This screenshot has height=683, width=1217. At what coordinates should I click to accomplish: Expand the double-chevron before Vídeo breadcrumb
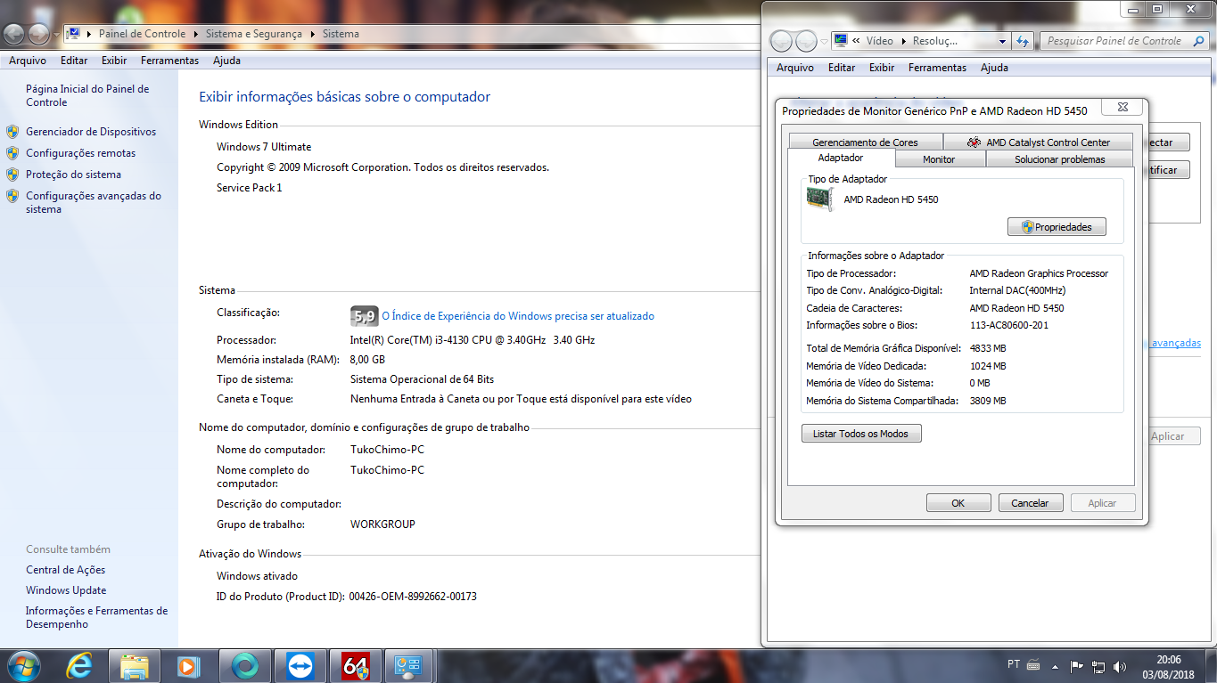coord(856,41)
